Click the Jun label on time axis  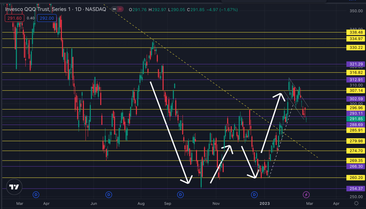[94, 203]
